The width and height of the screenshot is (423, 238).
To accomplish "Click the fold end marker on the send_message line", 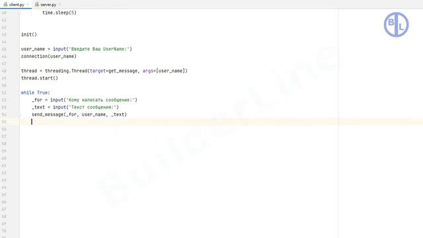I will tap(19, 114).
